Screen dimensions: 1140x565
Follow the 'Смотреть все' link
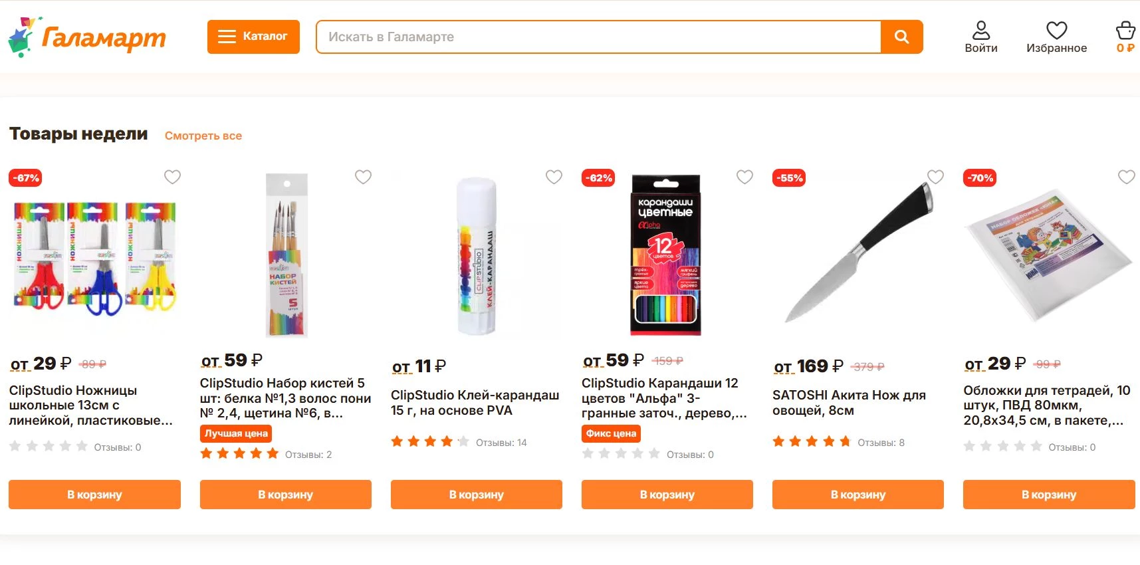[203, 136]
